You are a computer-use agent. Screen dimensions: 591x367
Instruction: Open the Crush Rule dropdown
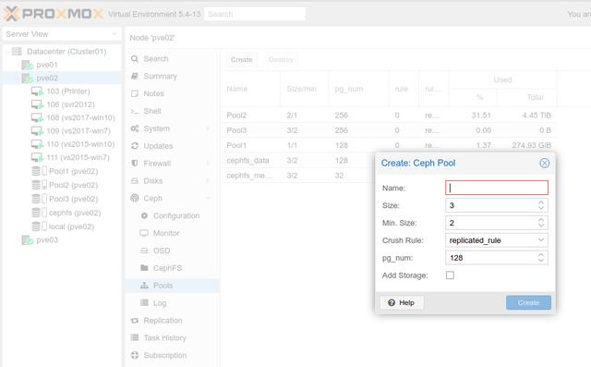point(541,239)
